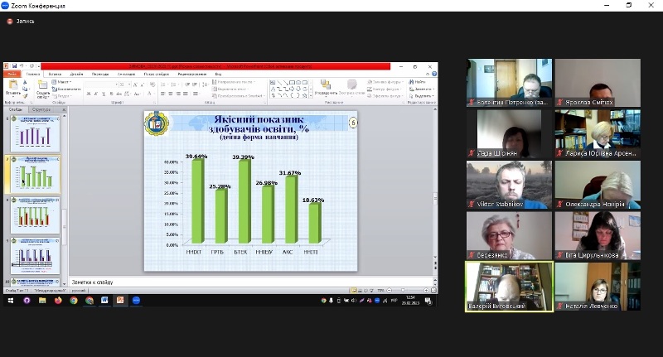This screenshot has height=357, width=663.
Task: Click the Windows Start button
Action: pyautogui.click(x=11, y=301)
